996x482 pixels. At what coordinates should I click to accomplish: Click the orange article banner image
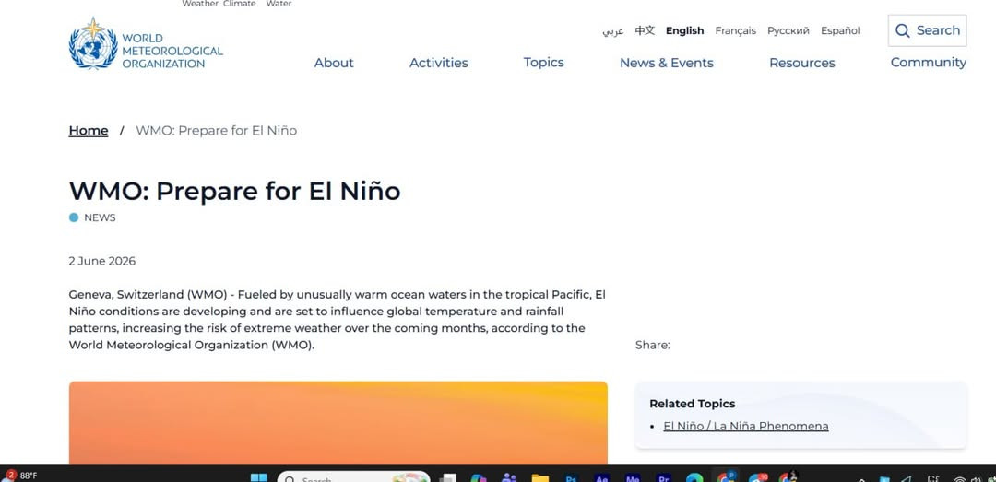338,423
